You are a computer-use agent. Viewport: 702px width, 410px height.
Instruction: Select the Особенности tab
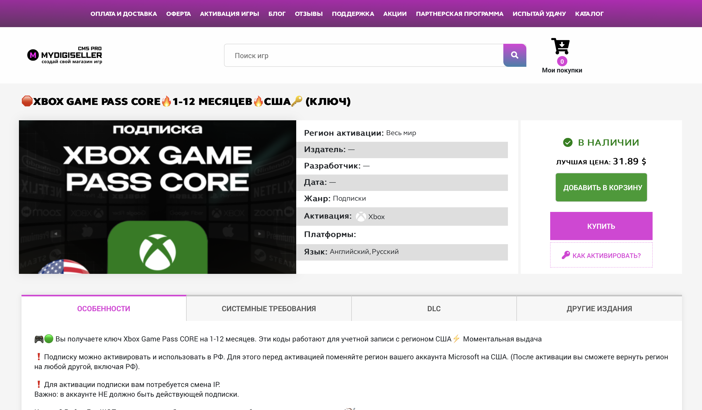104,308
